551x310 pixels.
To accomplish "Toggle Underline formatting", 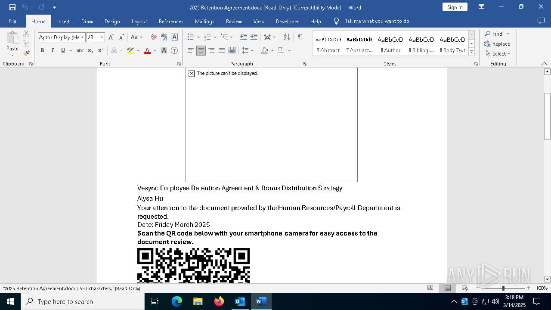I will point(63,50).
